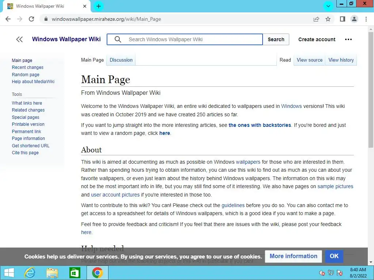Click the network tray icon

point(331,273)
